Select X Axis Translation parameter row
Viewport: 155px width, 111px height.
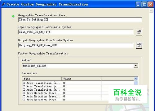click(x=78, y=83)
